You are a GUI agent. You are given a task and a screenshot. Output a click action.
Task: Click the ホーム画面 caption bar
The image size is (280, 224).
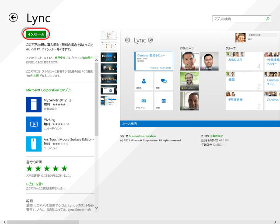pos(200,124)
